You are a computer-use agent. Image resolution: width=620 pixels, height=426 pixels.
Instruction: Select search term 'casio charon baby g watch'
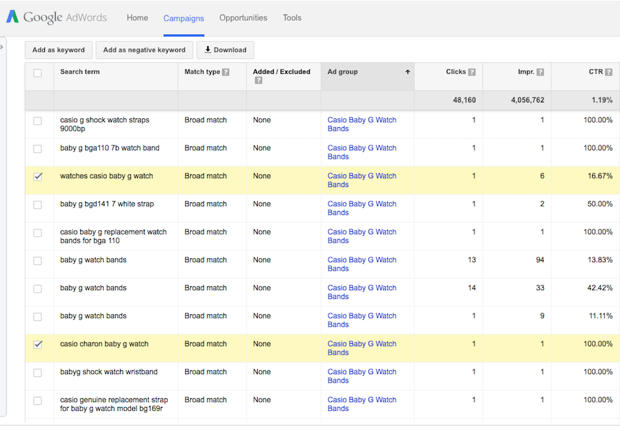pos(104,344)
